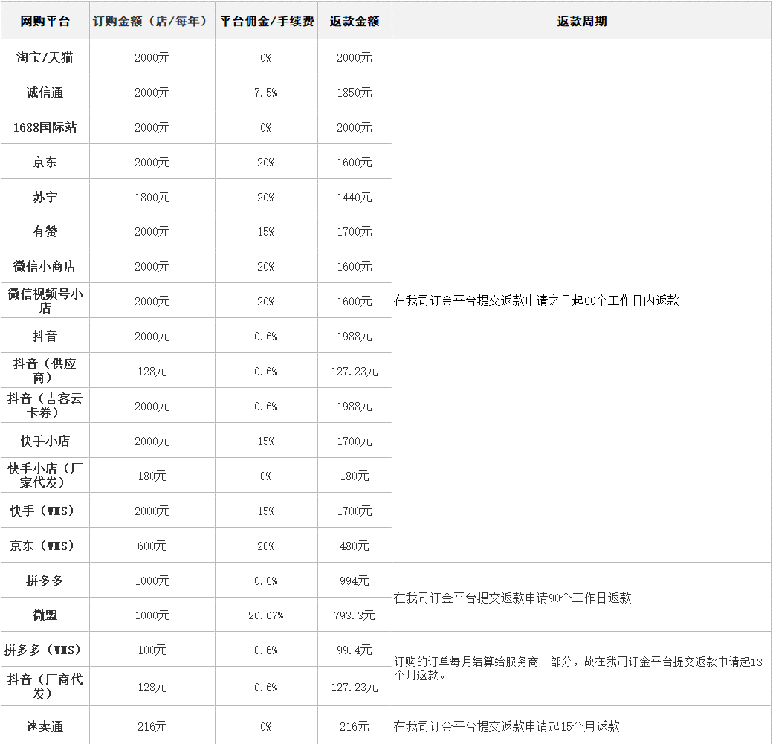Screen dimensions: 773x744
Task: Click the 1800元 order amount for 苏宁
Action: point(152,197)
